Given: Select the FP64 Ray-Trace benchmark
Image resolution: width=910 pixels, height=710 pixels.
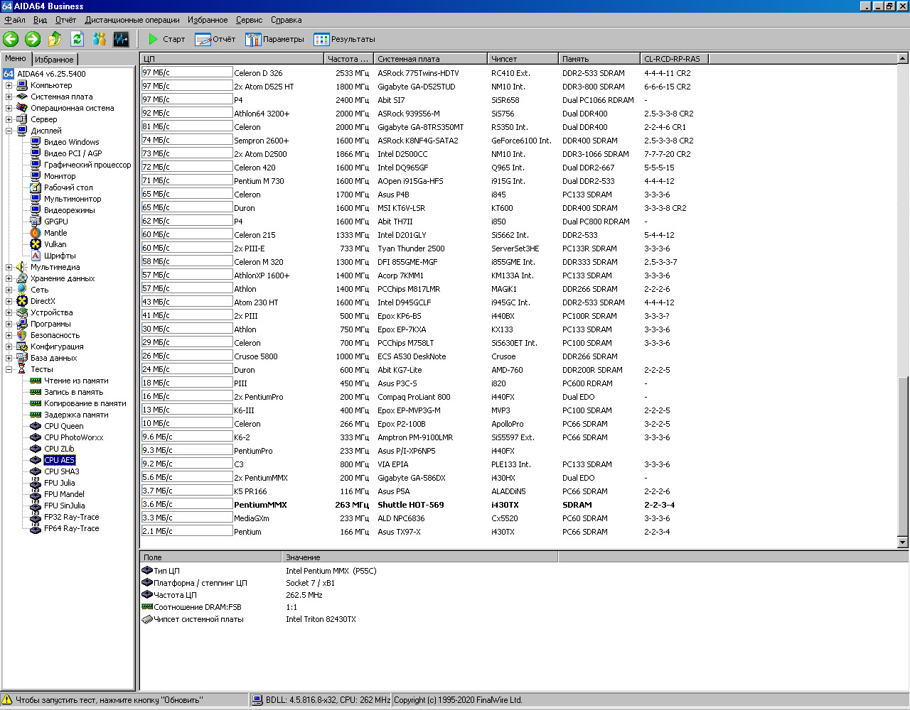Looking at the screenshot, I should coord(71,528).
